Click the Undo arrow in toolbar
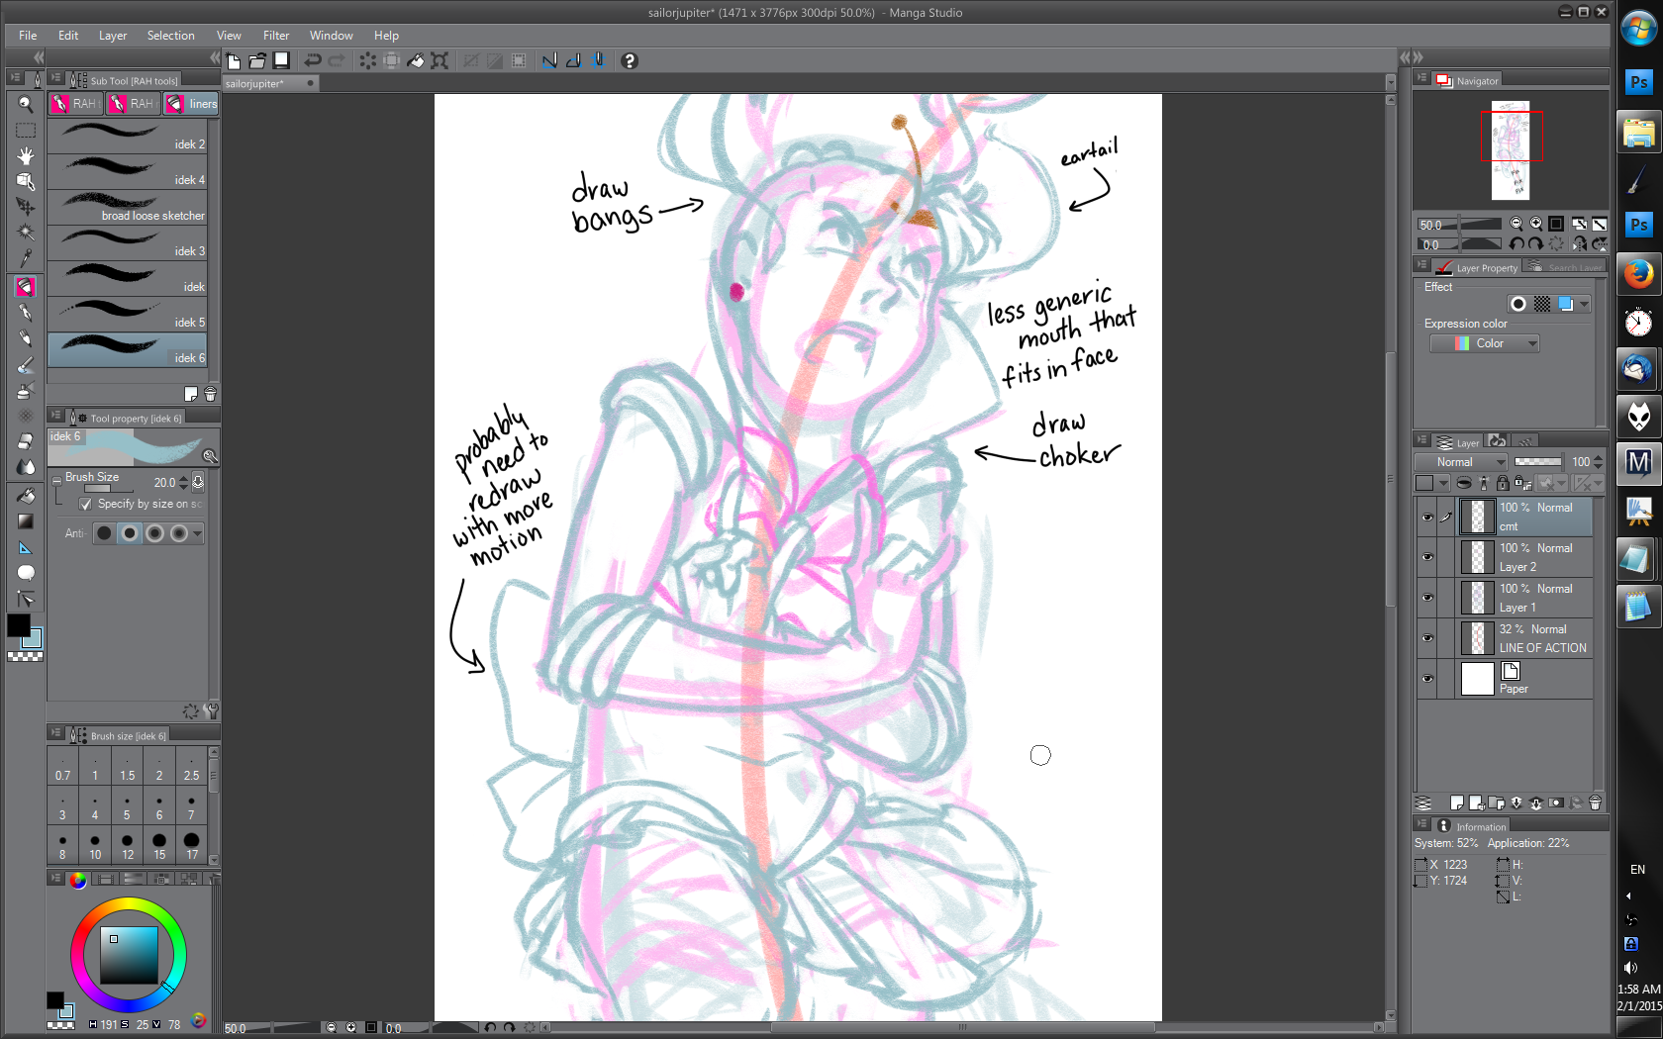1663x1039 pixels. click(x=313, y=60)
